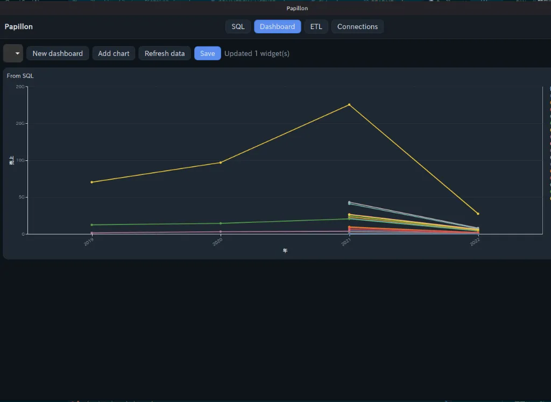Click the yellow line's 2021 peak point
Image resolution: width=551 pixels, height=402 pixels.
pos(349,105)
